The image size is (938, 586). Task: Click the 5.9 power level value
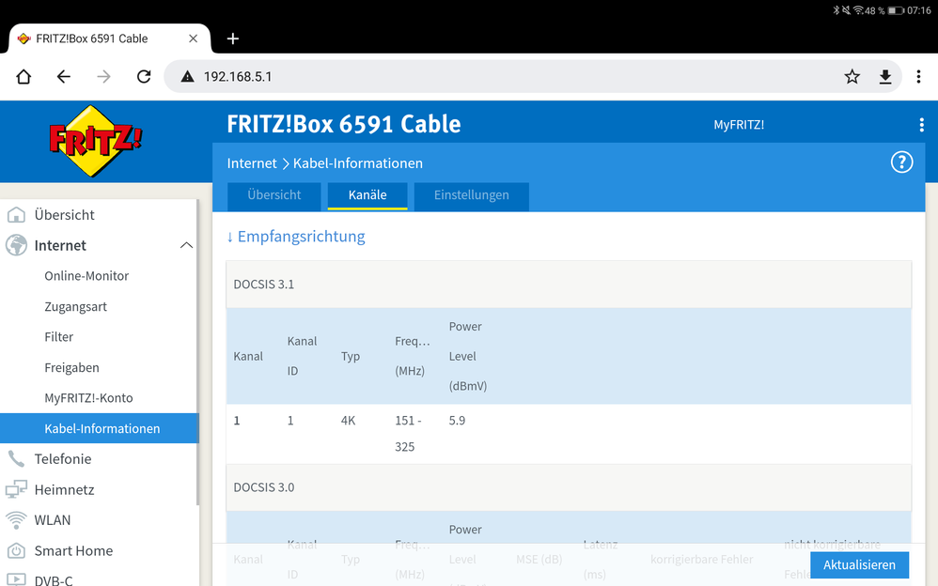457,421
